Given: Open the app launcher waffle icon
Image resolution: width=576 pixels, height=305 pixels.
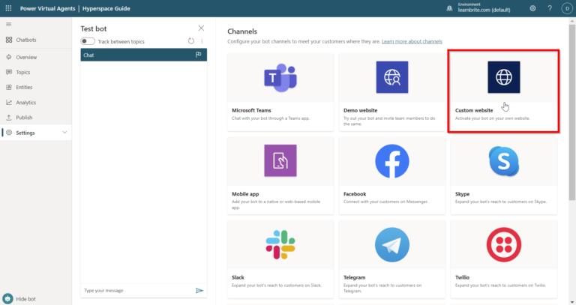Looking at the screenshot, I should [8, 8].
